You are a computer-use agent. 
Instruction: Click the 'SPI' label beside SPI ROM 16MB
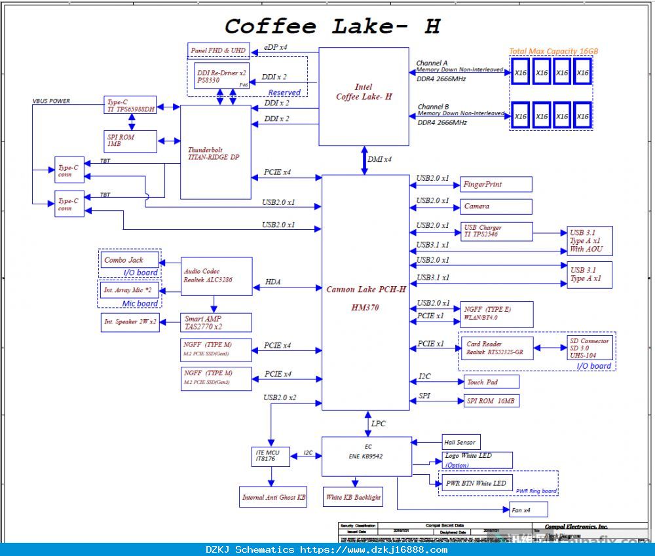pos(424,395)
